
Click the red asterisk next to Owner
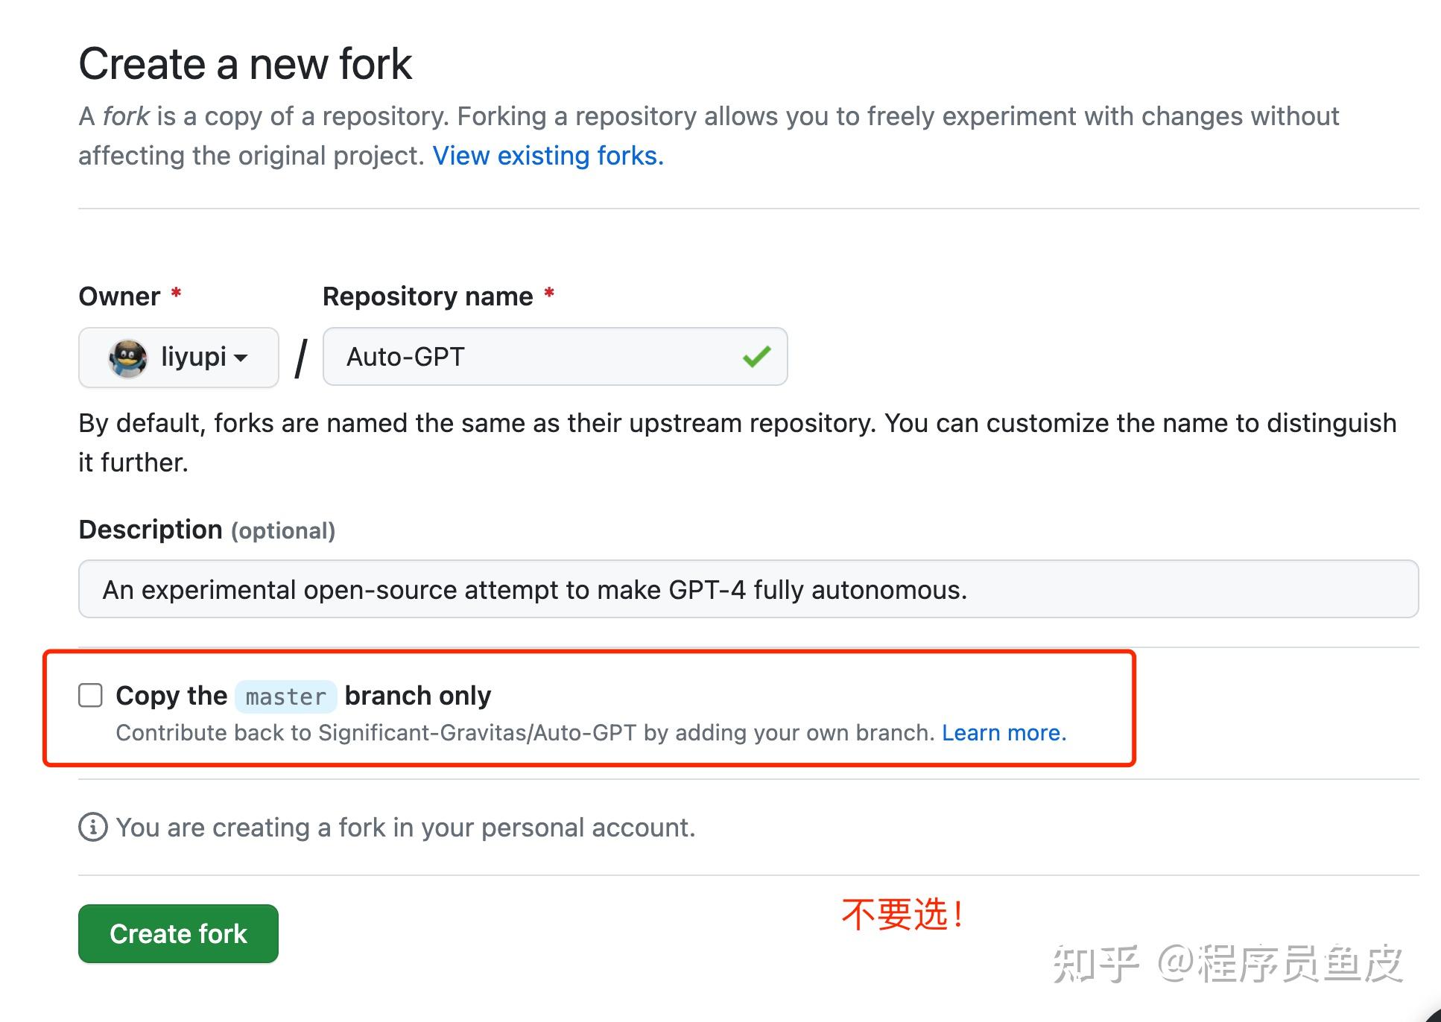(x=177, y=294)
